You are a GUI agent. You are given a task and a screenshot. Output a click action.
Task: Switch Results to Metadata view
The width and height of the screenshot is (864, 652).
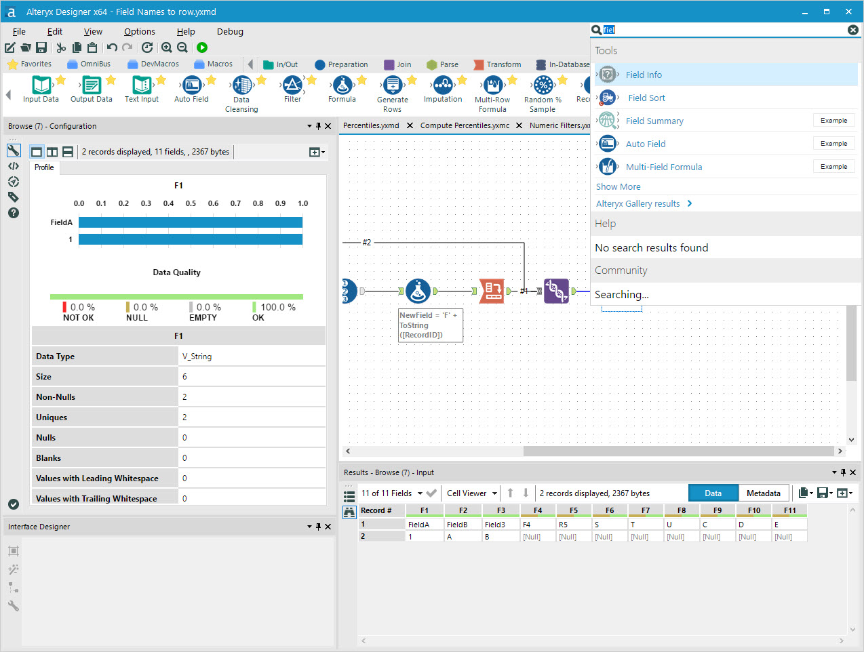point(764,493)
